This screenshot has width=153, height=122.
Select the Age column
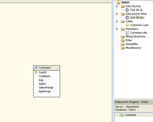click(41, 80)
